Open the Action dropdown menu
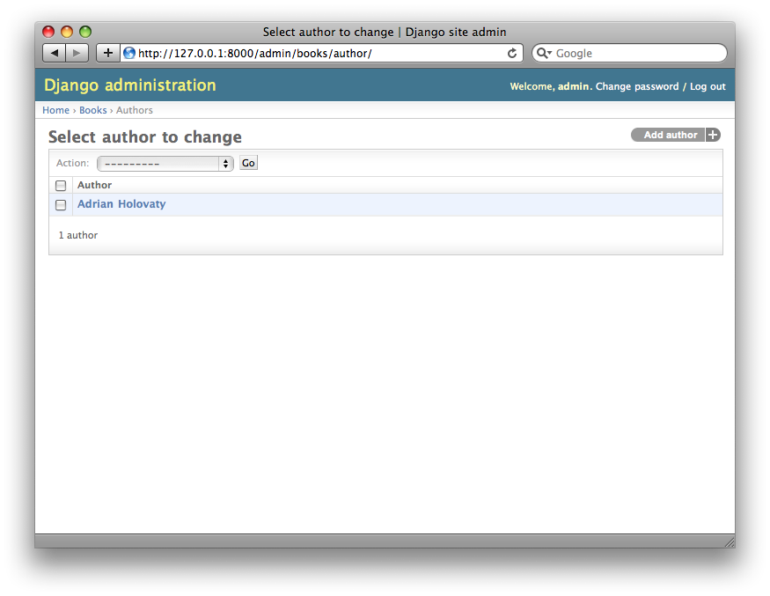This screenshot has height=596, width=770. point(165,164)
